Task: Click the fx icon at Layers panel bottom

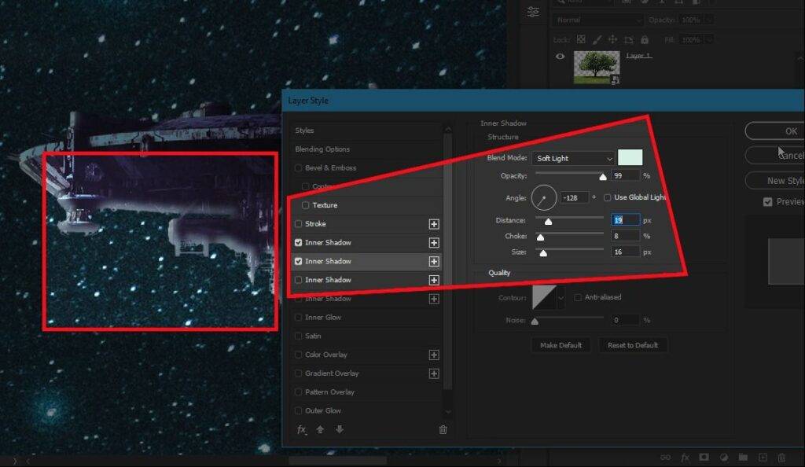Action: (x=685, y=458)
